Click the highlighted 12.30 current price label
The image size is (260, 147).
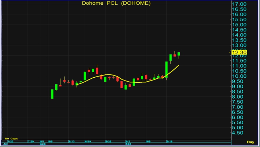click(240, 52)
